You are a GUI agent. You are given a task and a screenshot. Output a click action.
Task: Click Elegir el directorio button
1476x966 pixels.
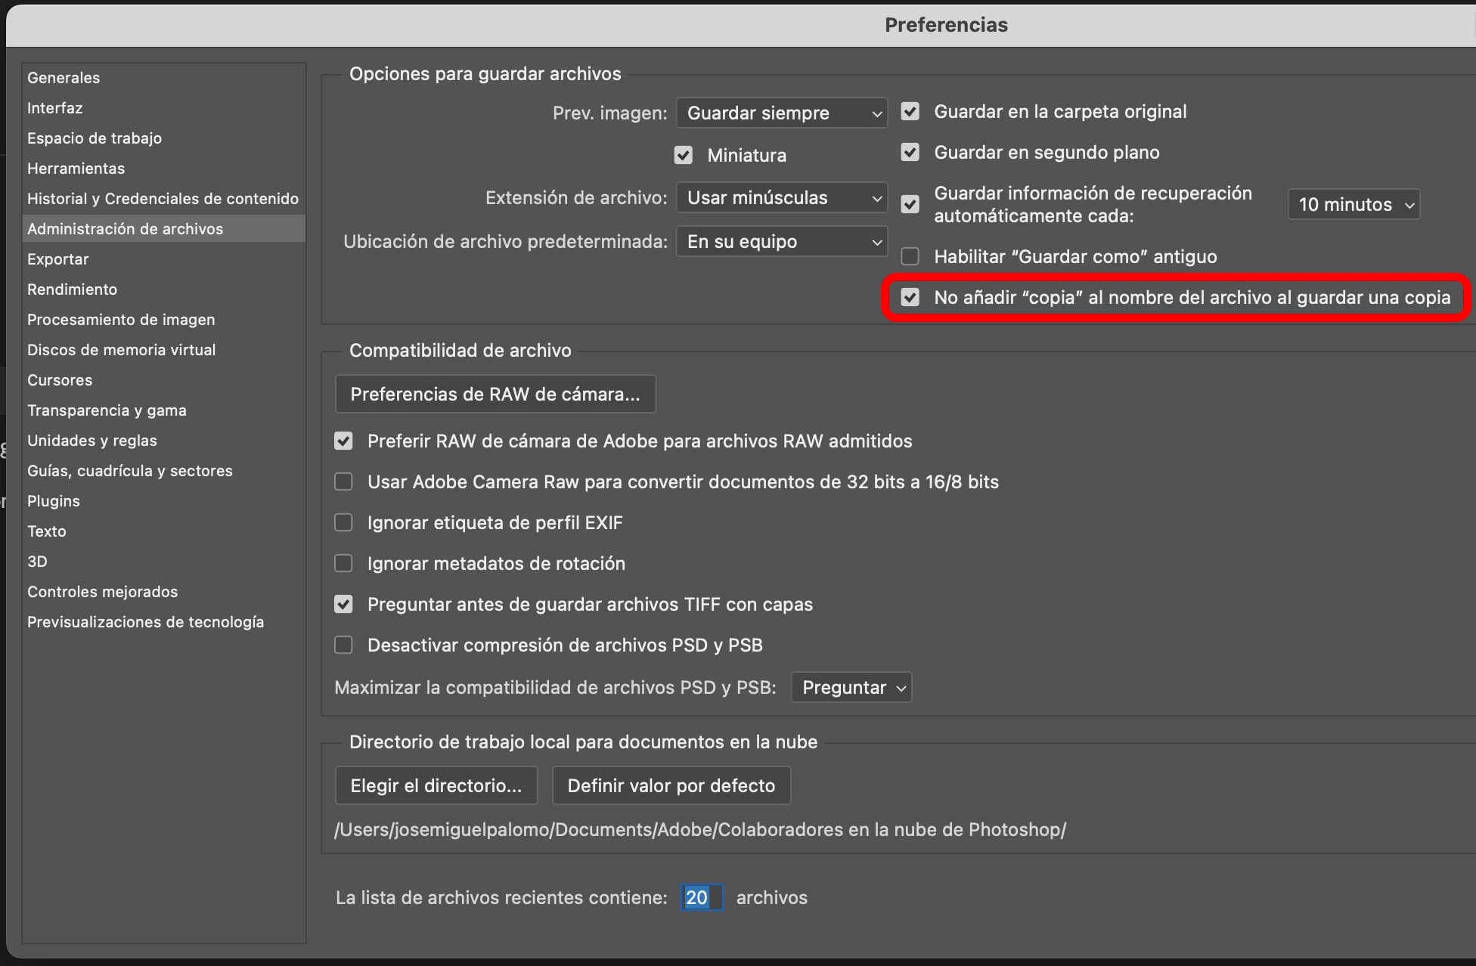pyautogui.click(x=436, y=786)
